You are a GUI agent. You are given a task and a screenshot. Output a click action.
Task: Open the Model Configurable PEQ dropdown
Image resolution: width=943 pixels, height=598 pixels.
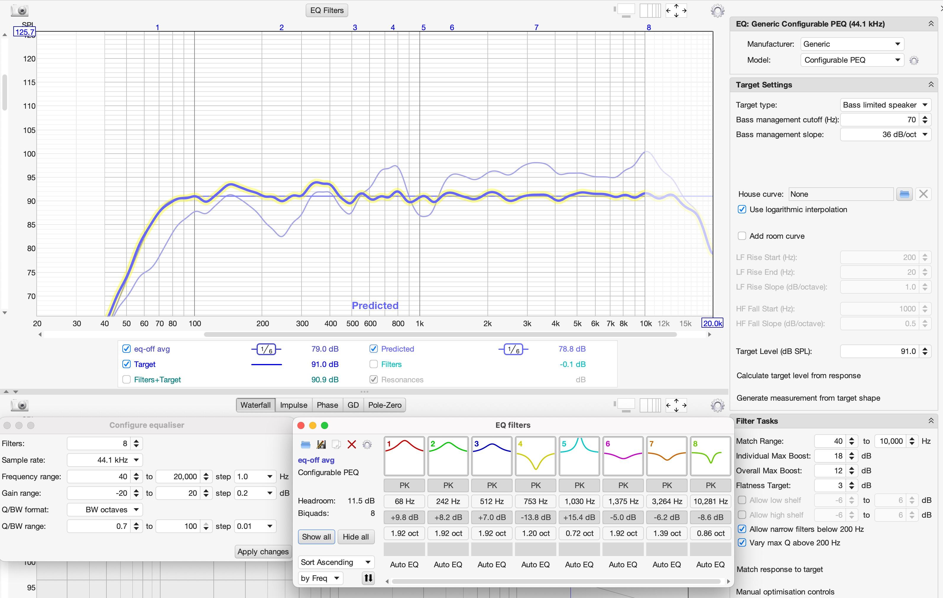852,60
